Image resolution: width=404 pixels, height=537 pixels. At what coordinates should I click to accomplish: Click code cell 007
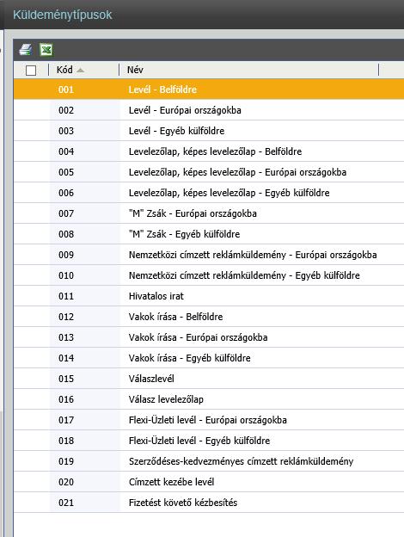(x=84, y=213)
